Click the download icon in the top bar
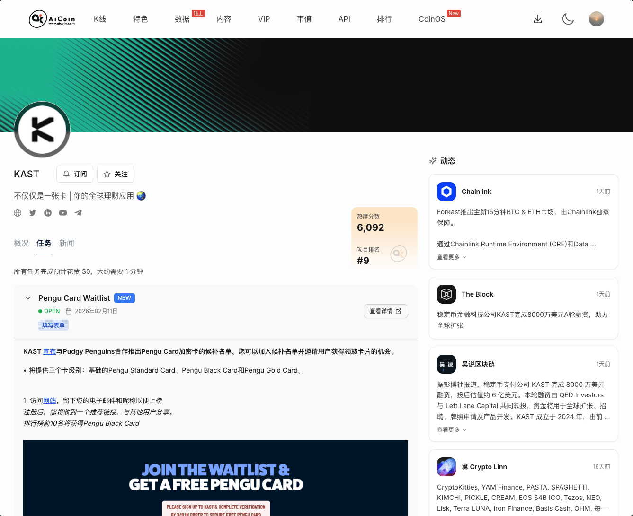The image size is (633, 516). coord(537,19)
